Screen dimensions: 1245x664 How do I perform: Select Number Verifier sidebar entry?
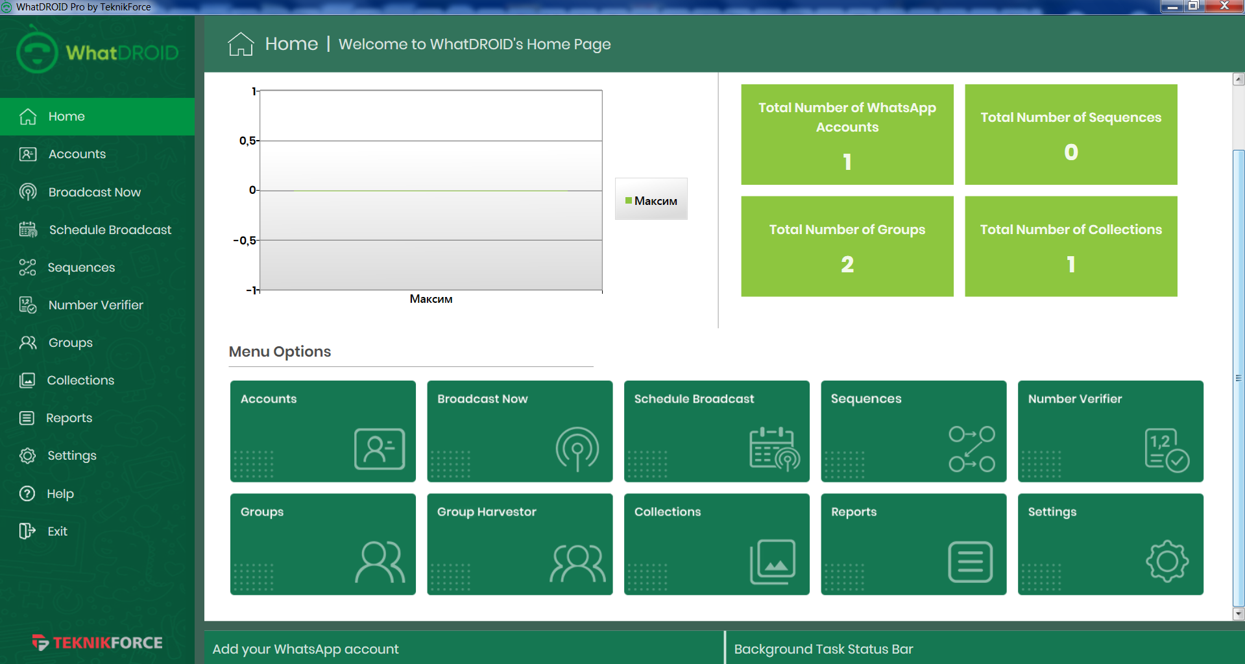point(97,305)
